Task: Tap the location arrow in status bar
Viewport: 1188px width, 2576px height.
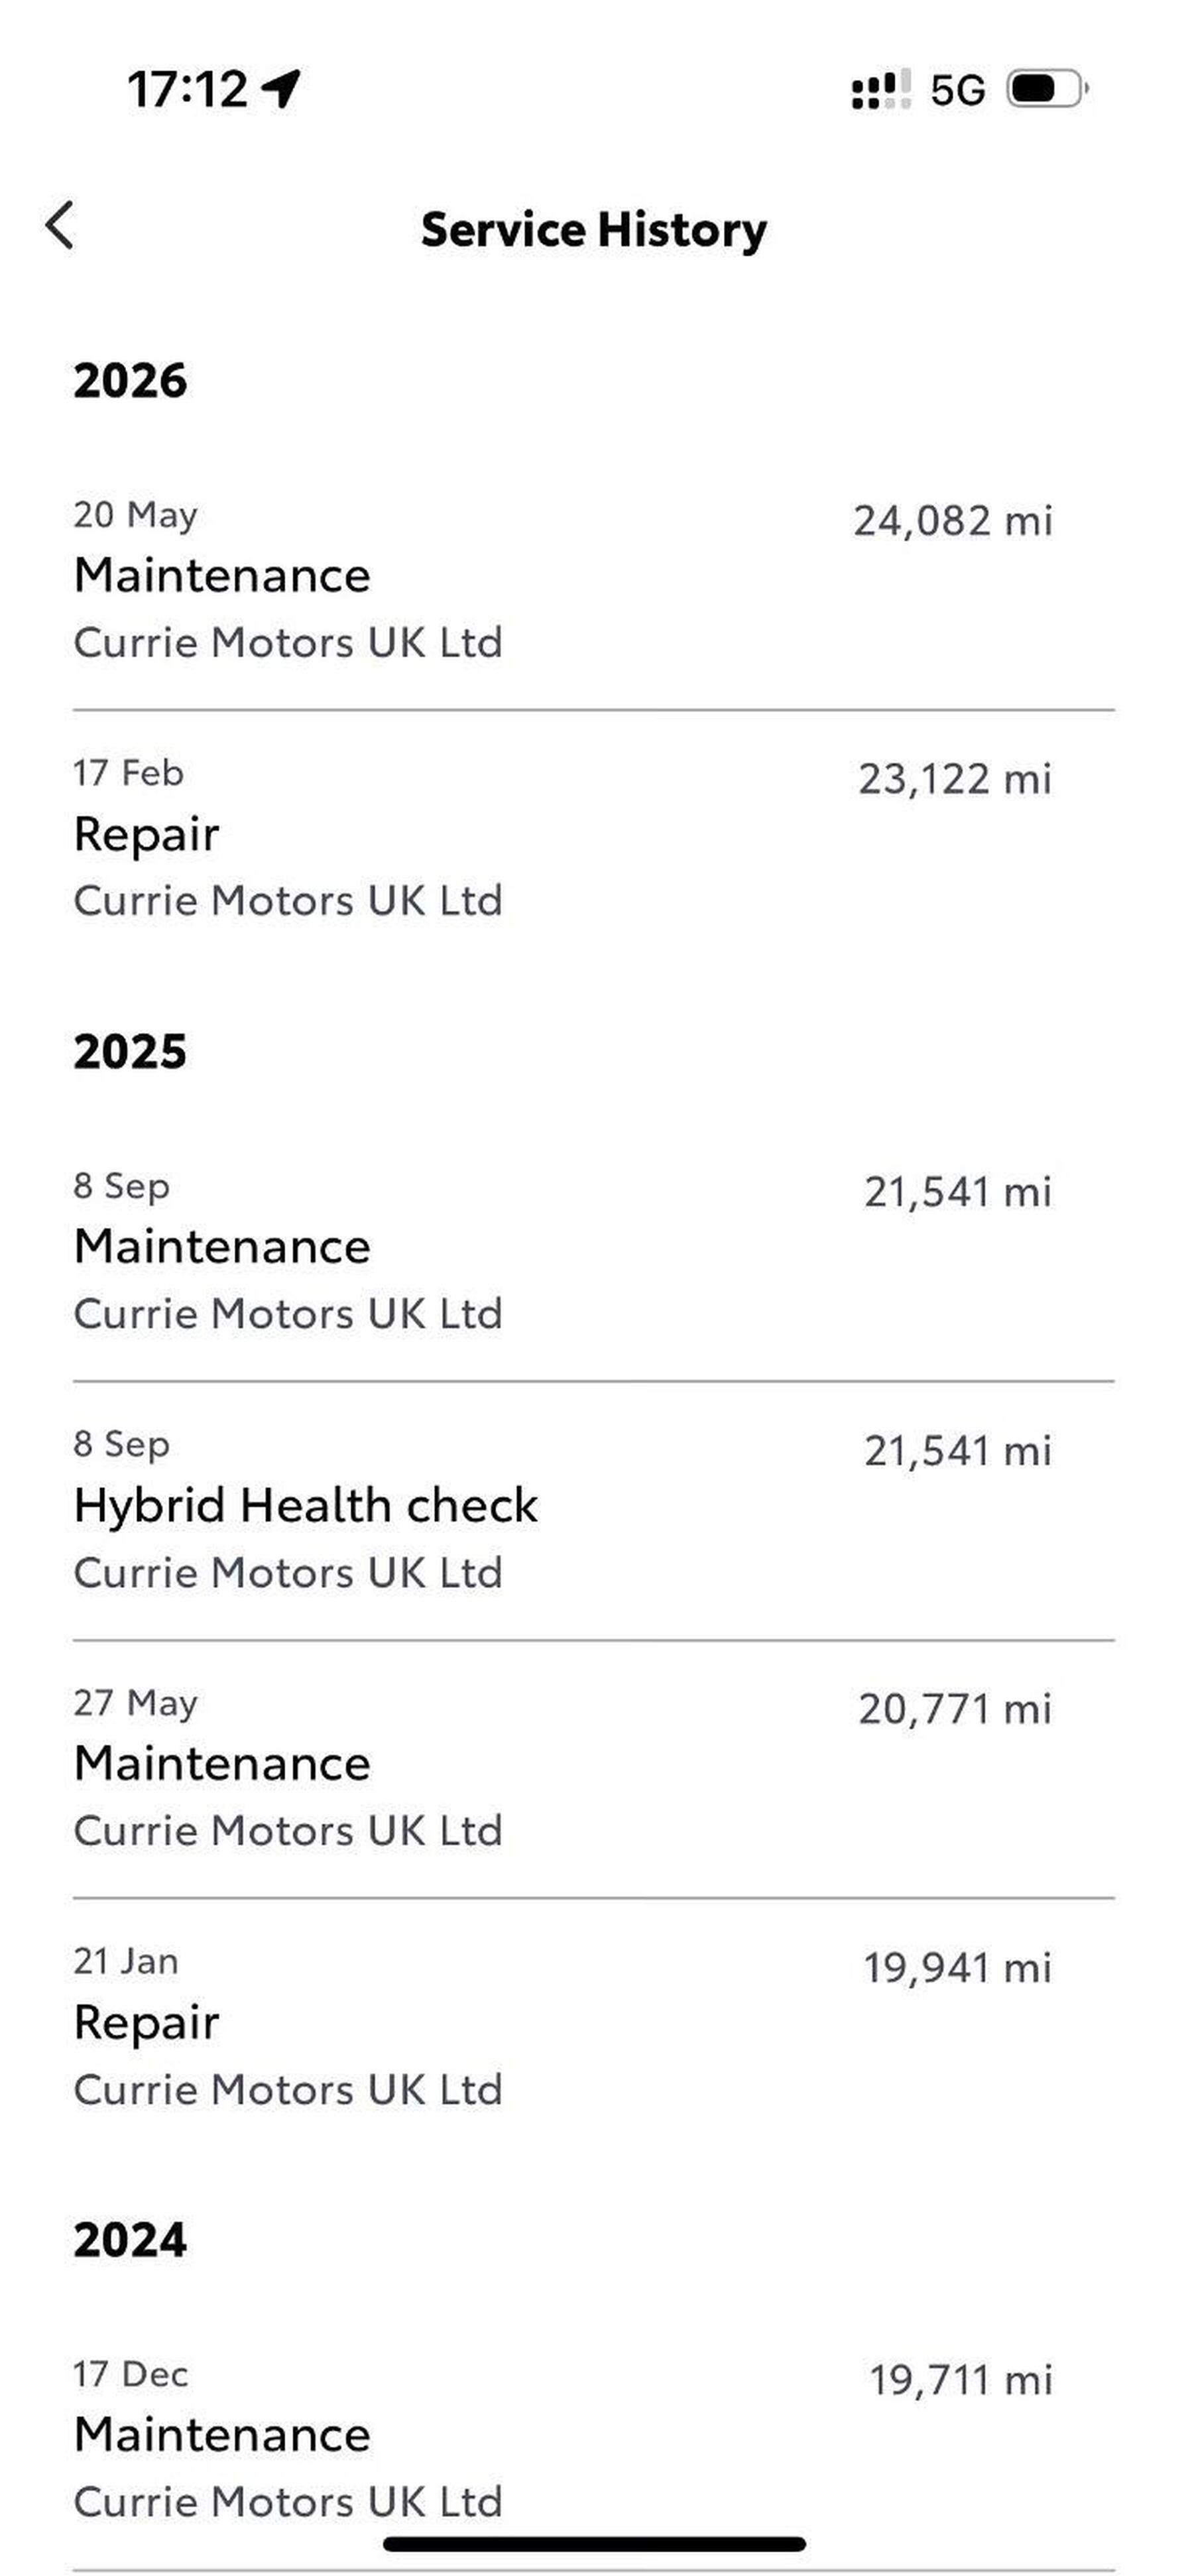Action: point(281,88)
